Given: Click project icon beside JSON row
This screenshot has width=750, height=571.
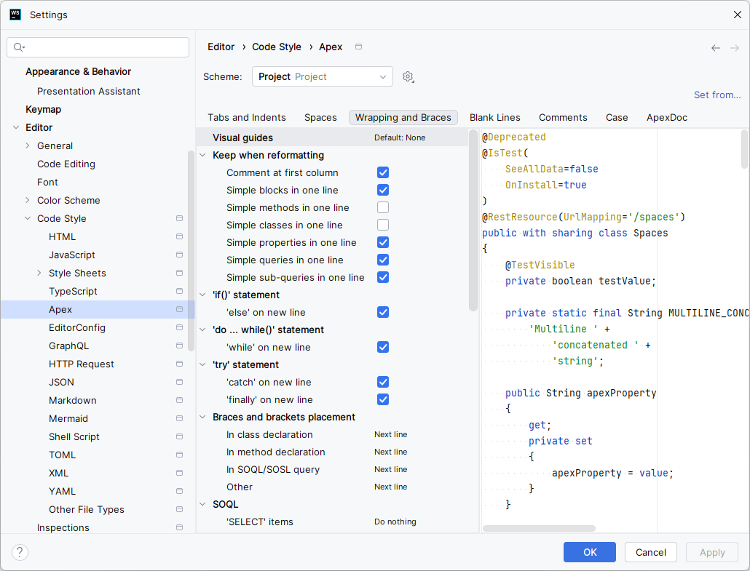Looking at the screenshot, I should 179,382.
